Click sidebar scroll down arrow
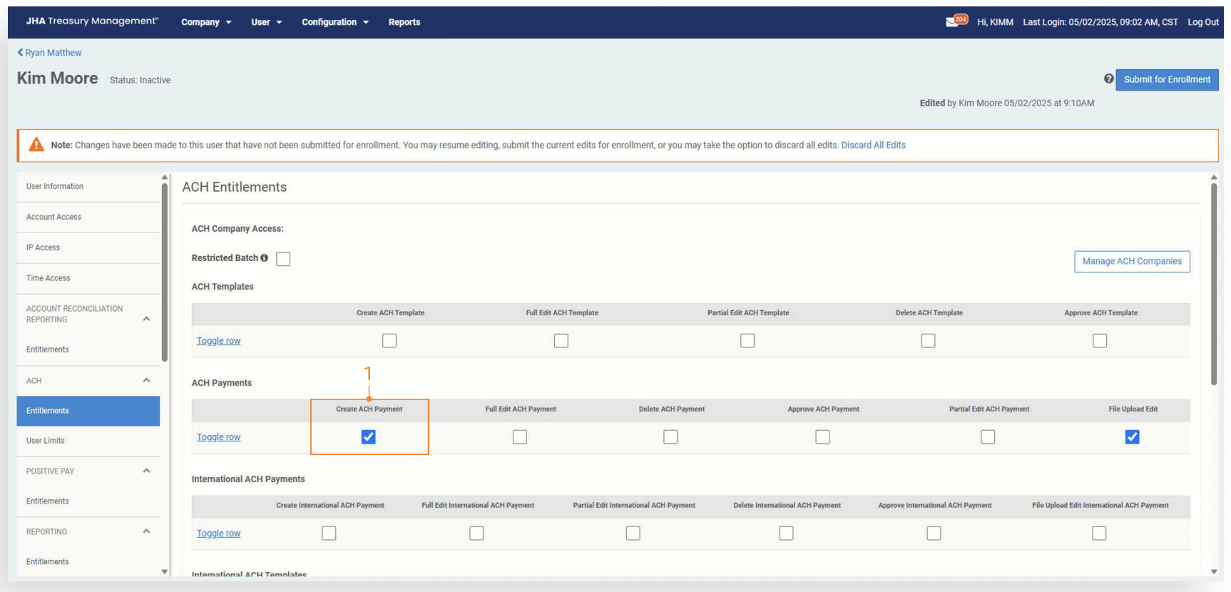This screenshot has height=592, width=1231. tap(165, 571)
